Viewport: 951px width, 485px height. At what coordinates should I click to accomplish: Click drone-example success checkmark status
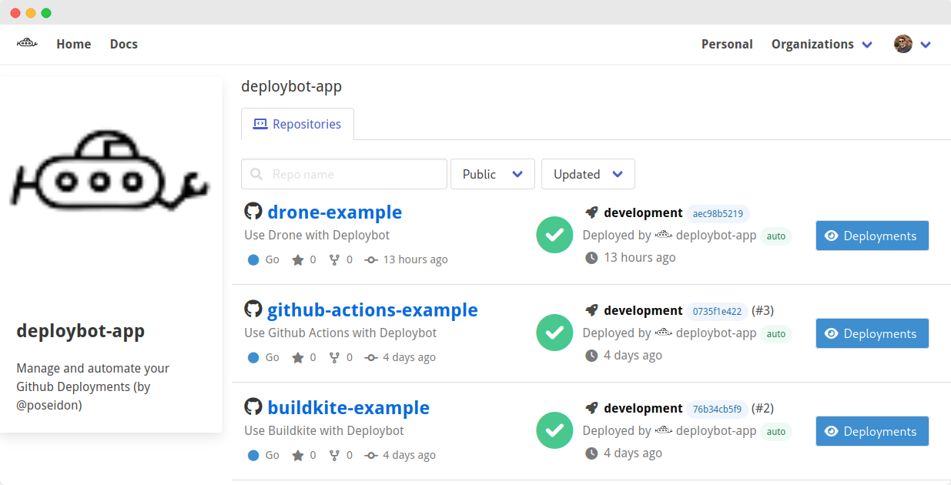554,235
